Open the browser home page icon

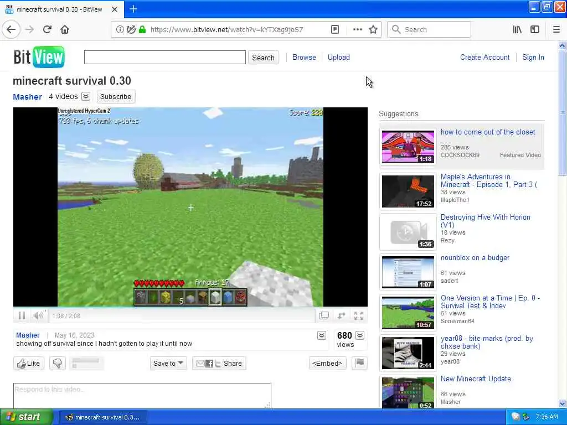tap(65, 29)
